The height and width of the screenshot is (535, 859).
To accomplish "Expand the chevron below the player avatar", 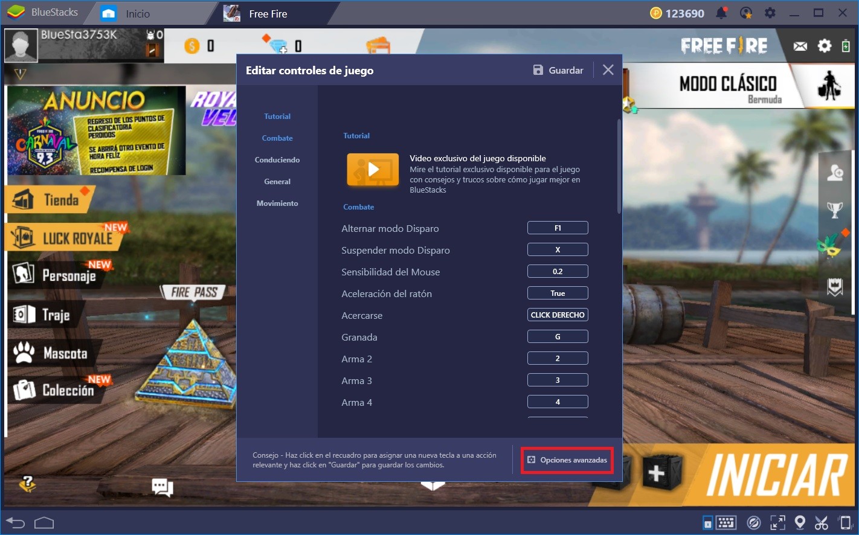I will point(20,74).
